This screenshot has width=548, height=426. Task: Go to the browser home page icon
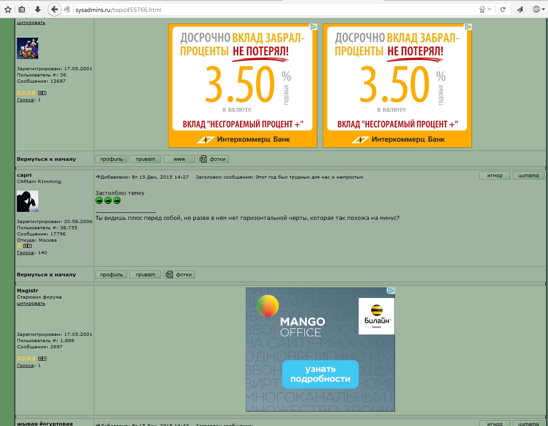(482, 9)
